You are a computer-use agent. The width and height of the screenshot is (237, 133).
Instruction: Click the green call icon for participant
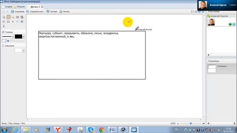tap(230, 24)
